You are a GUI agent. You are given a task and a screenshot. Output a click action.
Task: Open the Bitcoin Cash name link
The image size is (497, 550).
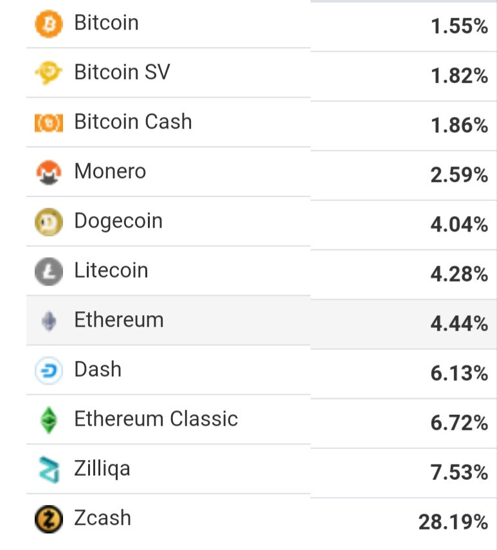pos(133,122)
